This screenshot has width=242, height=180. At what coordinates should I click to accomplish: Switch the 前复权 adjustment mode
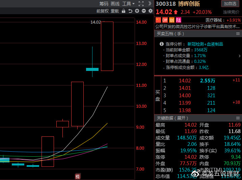pos(103,11)
